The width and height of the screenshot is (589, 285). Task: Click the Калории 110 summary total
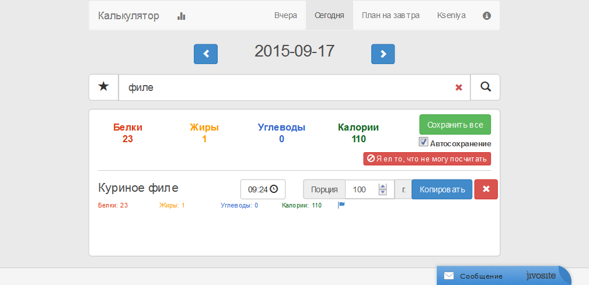[x=358, y=133]
